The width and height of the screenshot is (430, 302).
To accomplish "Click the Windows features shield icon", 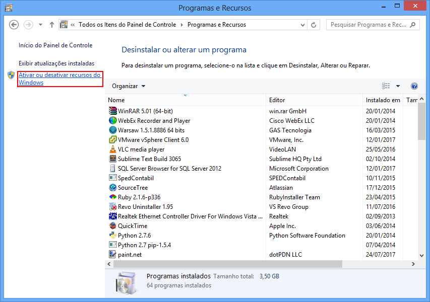I will point(11,75).
